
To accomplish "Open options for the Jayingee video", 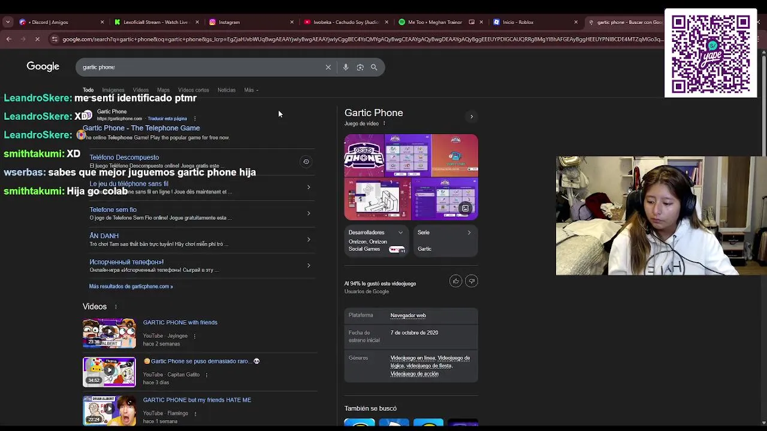I will [x=194, y=336].
